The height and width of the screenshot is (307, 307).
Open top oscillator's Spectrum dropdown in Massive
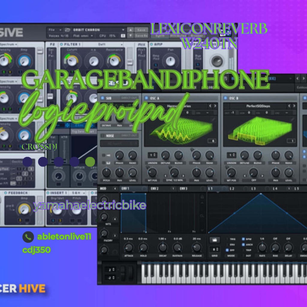9,44
